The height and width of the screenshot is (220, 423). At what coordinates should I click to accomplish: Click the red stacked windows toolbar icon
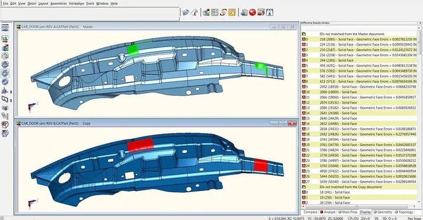click(x=261, y=12)
